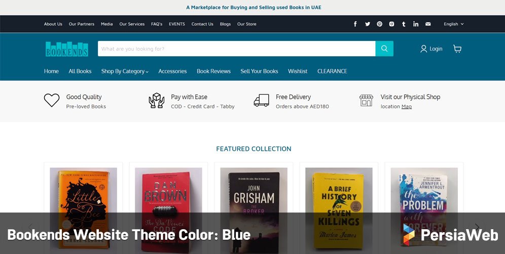Click the FEATURED COLLECTION heading
505x254 pixels.
tap(254, 149)
